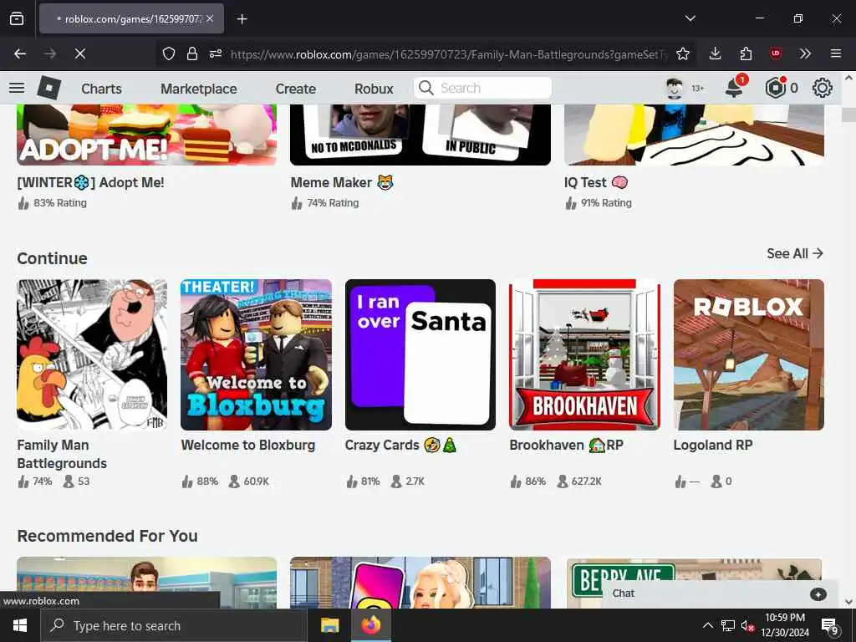The height and width of the screenshot is (642, 856).
Task: Show hidden system tray icons
Action: (707, 625)
